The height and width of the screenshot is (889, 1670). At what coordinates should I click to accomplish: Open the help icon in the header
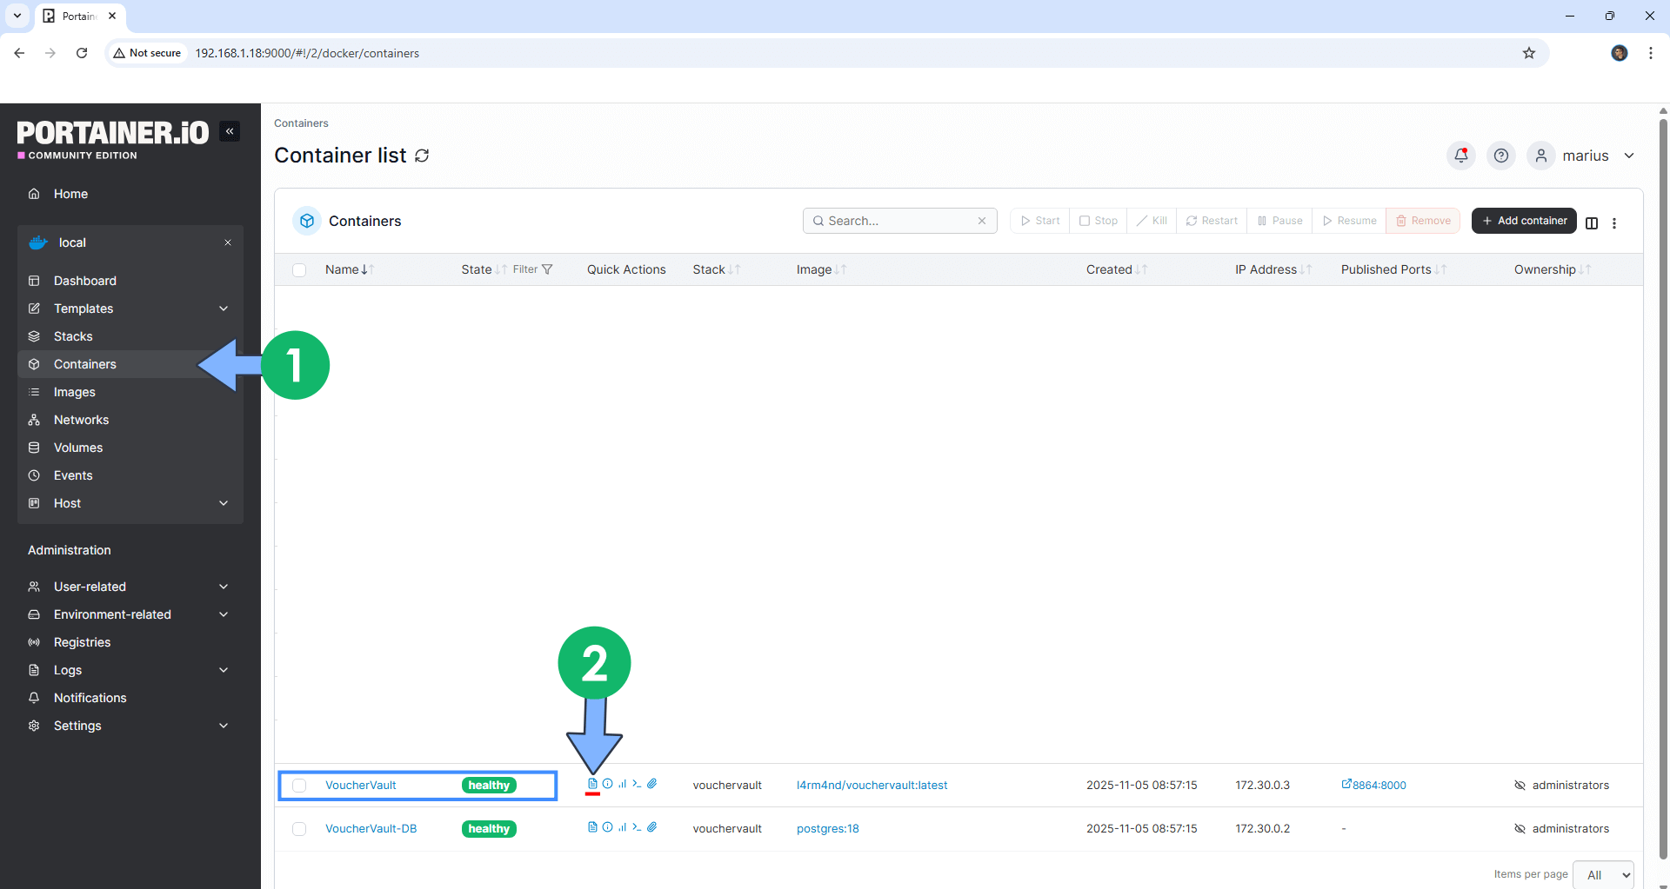1500,155
